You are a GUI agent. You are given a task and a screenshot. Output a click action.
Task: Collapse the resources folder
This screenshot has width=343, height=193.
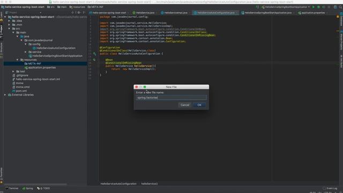[18, 60]
